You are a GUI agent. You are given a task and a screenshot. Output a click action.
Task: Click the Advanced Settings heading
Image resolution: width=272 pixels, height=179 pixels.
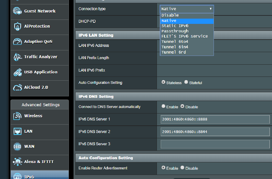(x=41, y=105)
